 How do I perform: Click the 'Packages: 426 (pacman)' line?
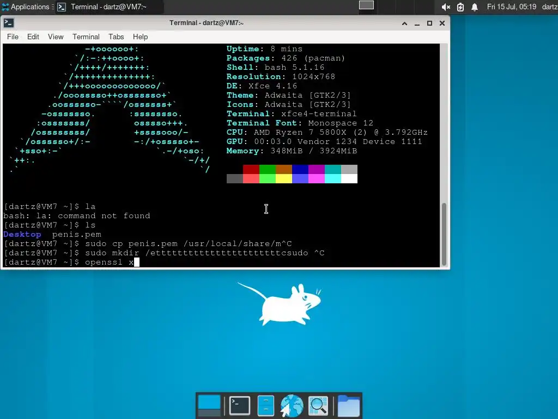286,58
